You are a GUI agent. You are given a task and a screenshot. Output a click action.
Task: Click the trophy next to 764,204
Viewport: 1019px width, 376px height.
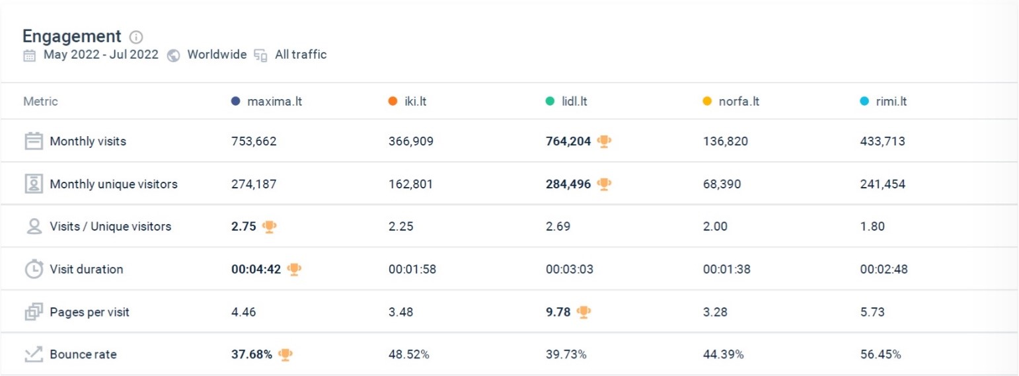tap(604, 141)
